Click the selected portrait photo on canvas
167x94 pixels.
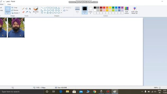pyautogui.click(x=16, y=28)
